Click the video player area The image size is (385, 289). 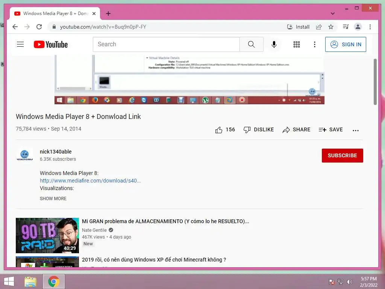coord(189,80)
